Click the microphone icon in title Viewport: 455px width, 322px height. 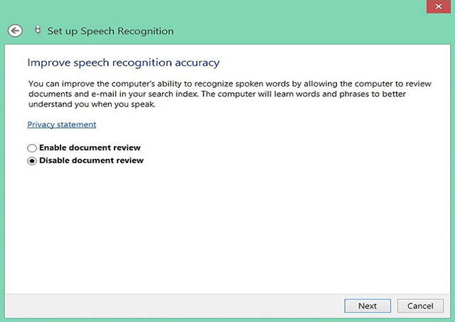tap(38, 30)
